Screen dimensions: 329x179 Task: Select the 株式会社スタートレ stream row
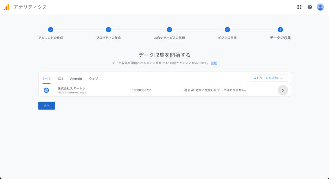(x=71, y=90)
